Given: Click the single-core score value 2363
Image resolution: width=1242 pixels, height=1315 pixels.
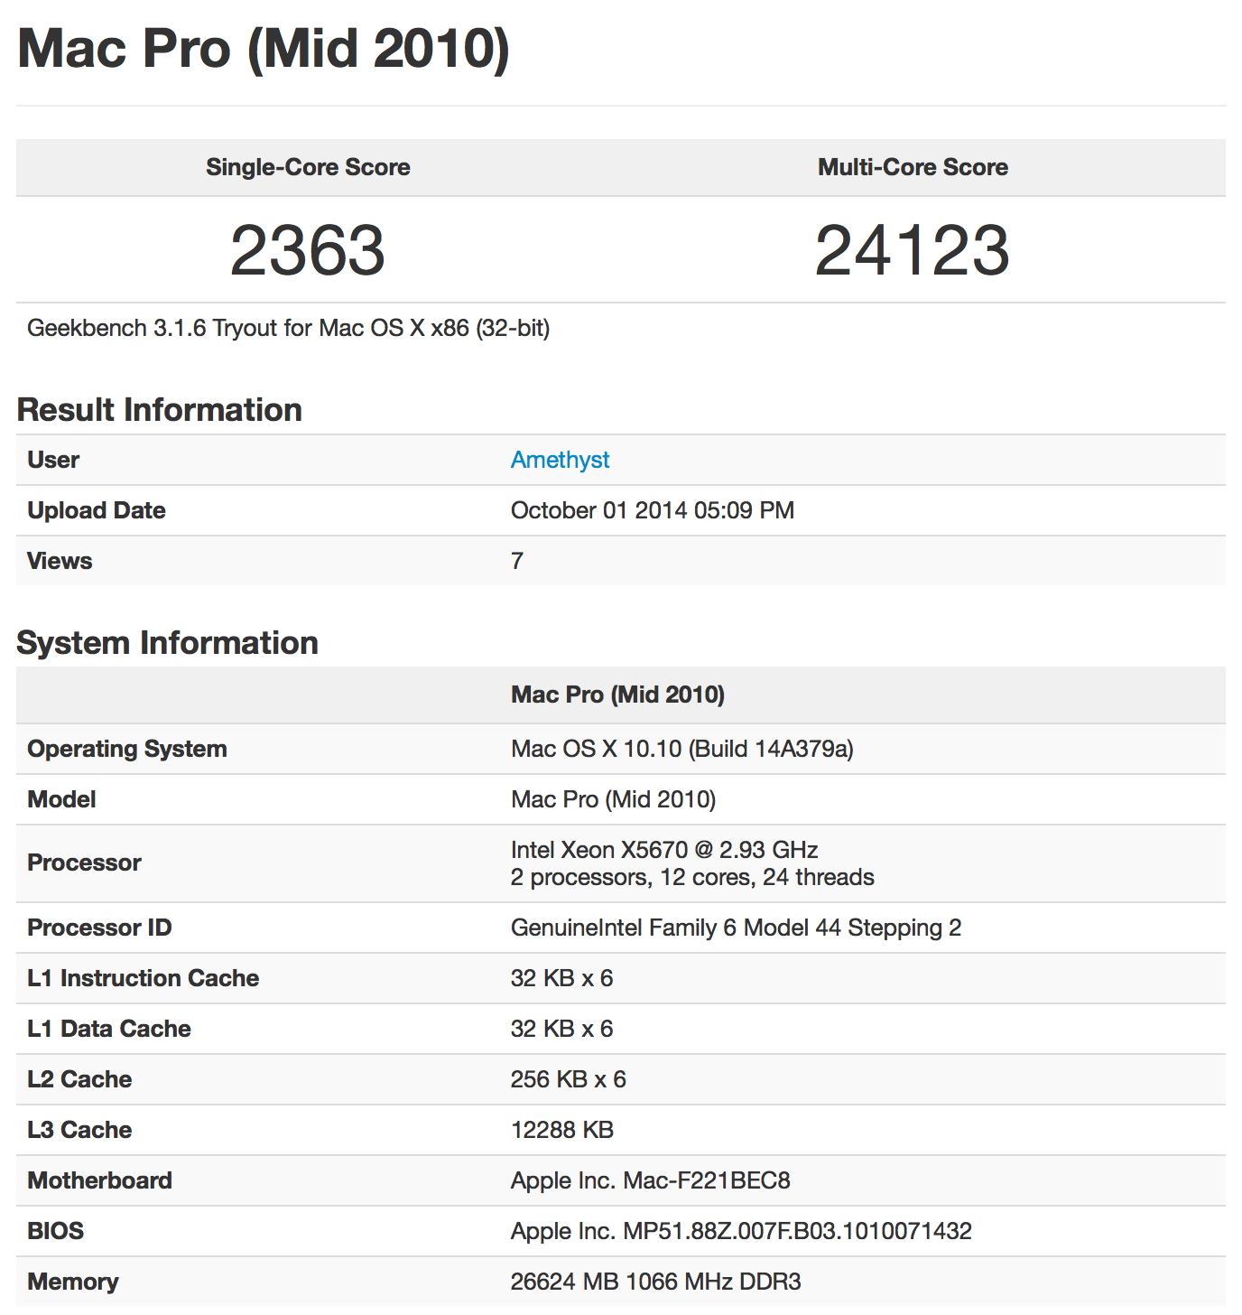Looking at the screenshot, I should point(308,250).
